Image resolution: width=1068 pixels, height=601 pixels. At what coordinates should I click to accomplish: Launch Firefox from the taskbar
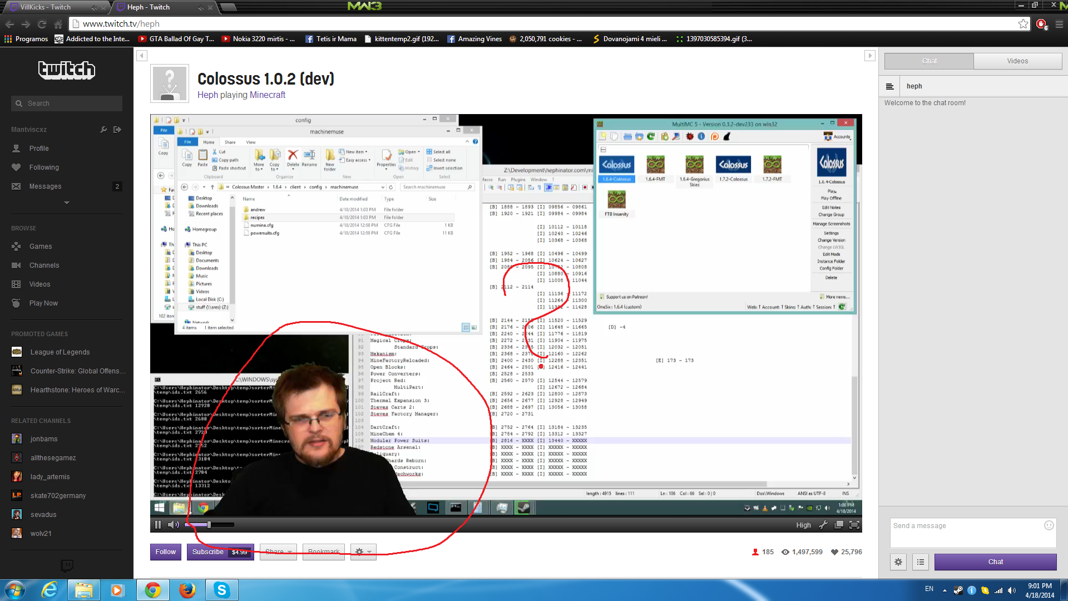click(187, 590)
